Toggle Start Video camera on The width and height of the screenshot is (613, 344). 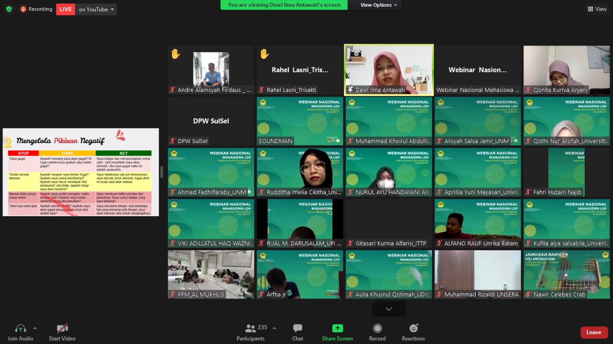click(x=62, y=328)
